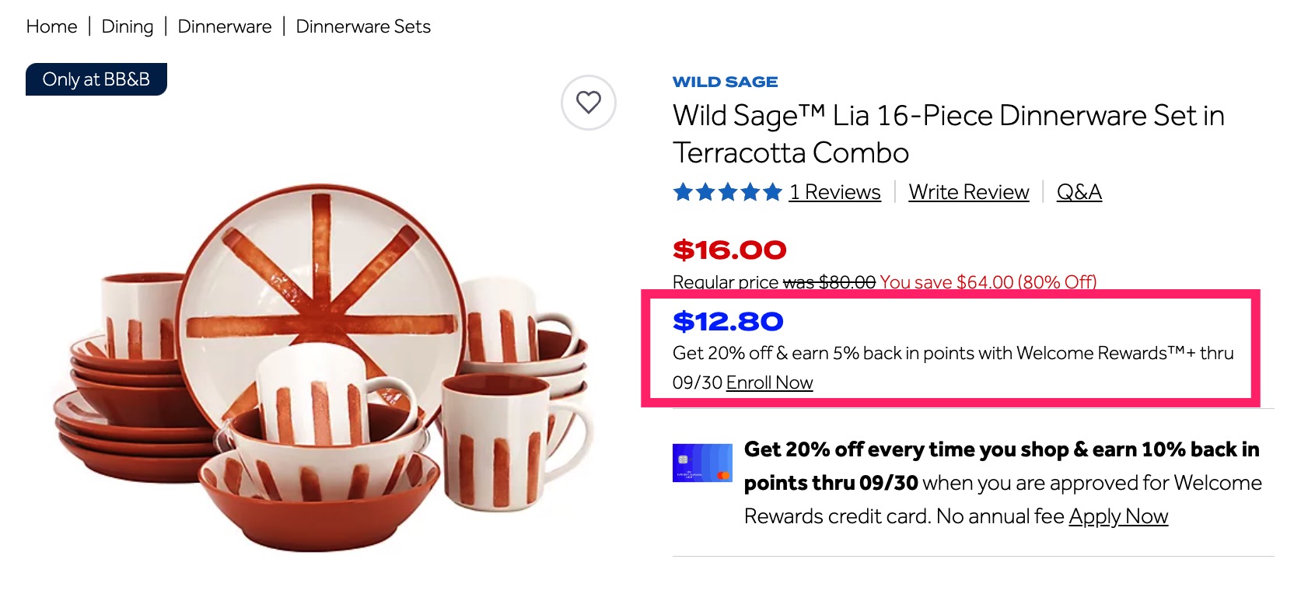Click Apply Now for the credit card
Screen dimensions: 1294x594
pos(1117,515)
